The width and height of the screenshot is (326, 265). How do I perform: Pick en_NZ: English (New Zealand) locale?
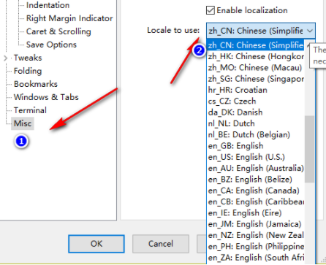coord(256,236)
